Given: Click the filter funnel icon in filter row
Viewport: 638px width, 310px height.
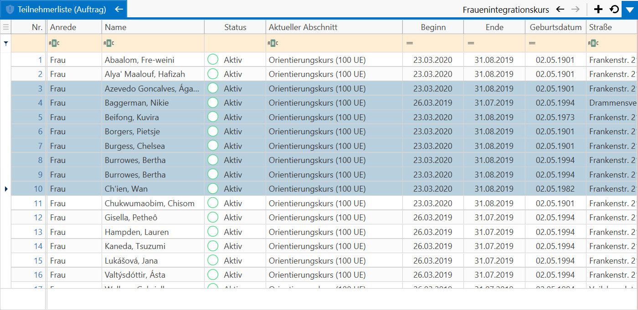Looking at the screenshot, I should tap(5, 43).
